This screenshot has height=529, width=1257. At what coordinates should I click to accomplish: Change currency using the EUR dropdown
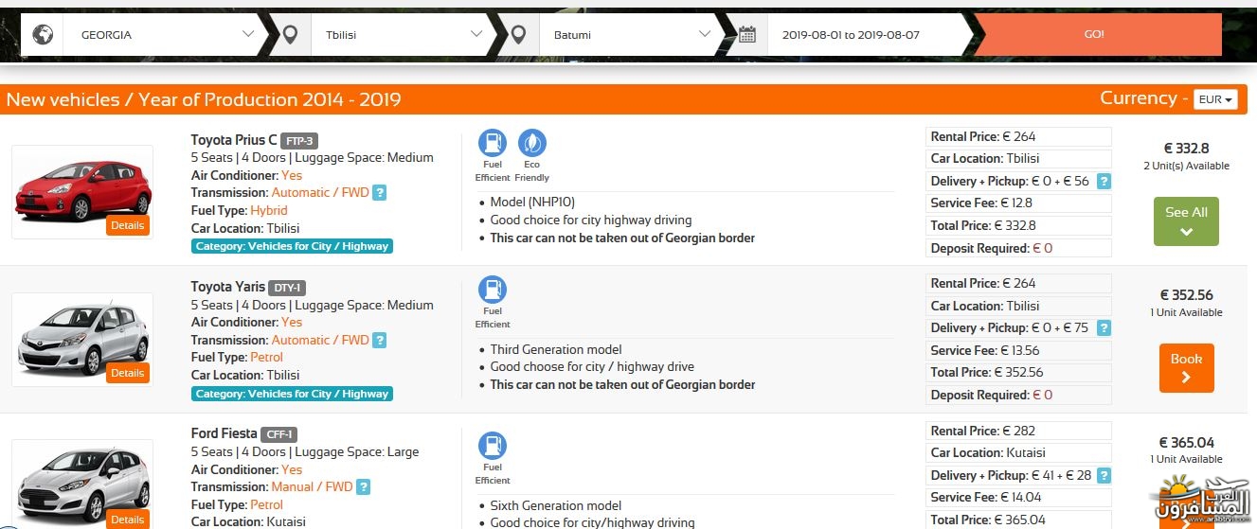(x=1215, y=99)
